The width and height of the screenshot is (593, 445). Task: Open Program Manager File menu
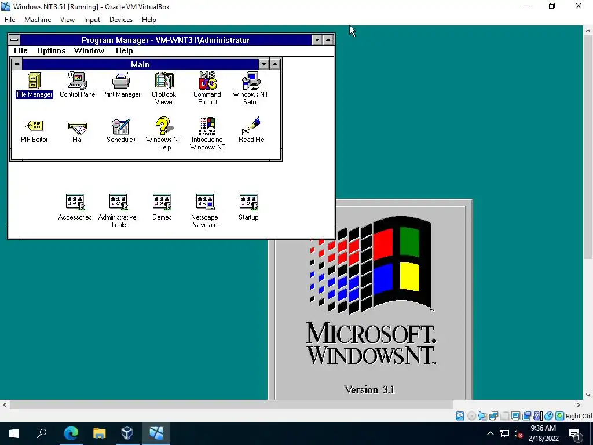click(x=20, y=51)
